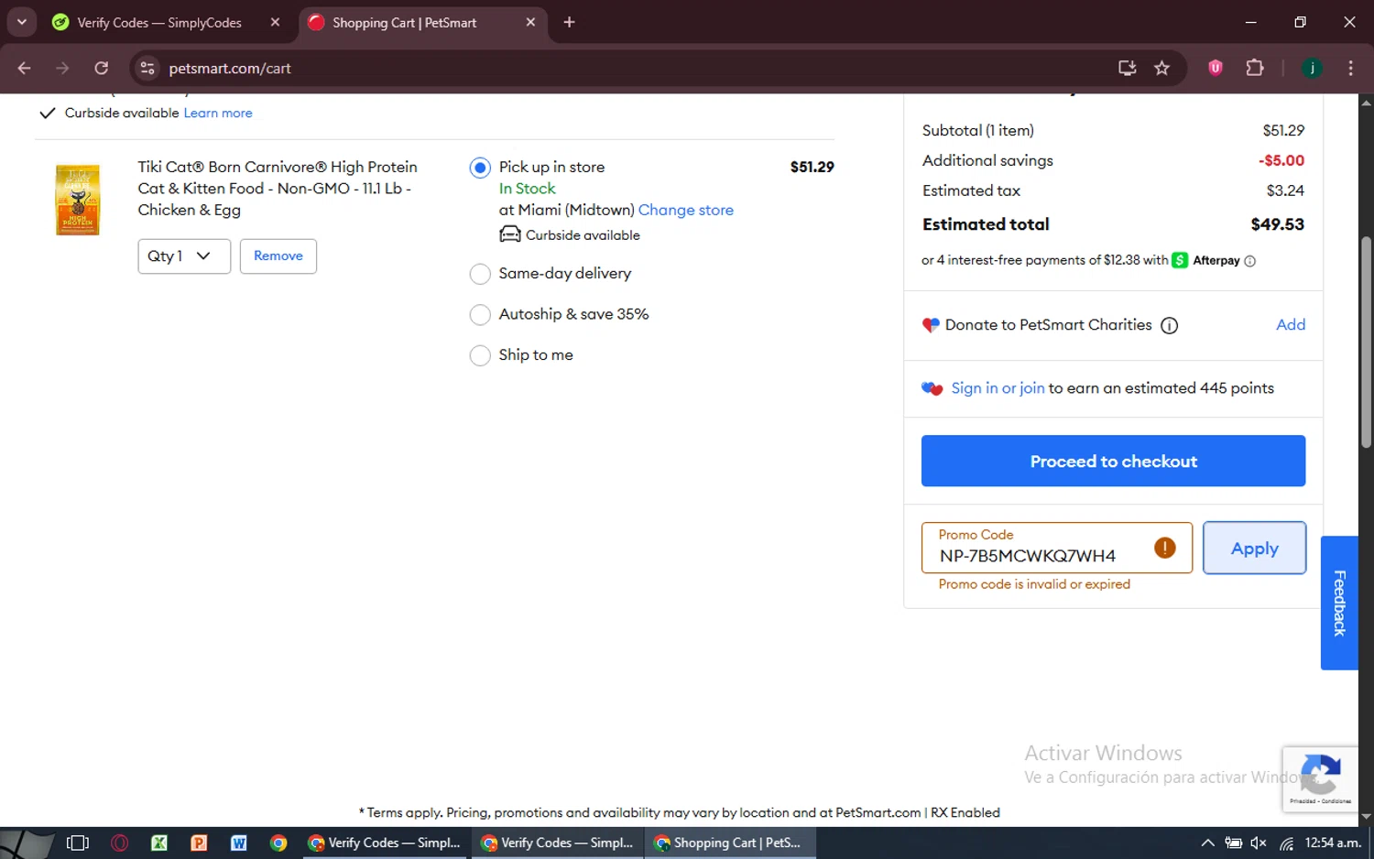
Task: Open the Qty 1 quantity dropdown
Action: click(184, 256)
